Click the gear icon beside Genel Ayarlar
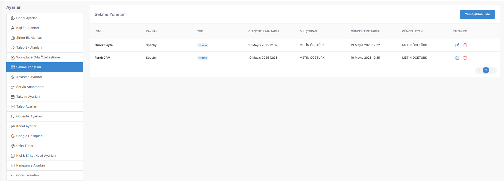The width and height of the screenshot is (504, 181). coord(13,18)
